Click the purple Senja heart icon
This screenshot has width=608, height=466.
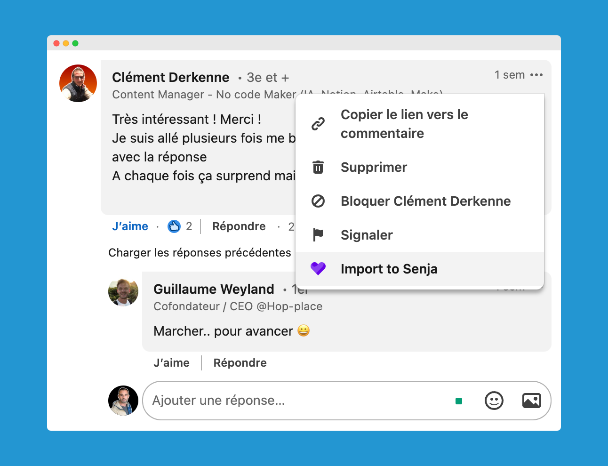[318, 269]
